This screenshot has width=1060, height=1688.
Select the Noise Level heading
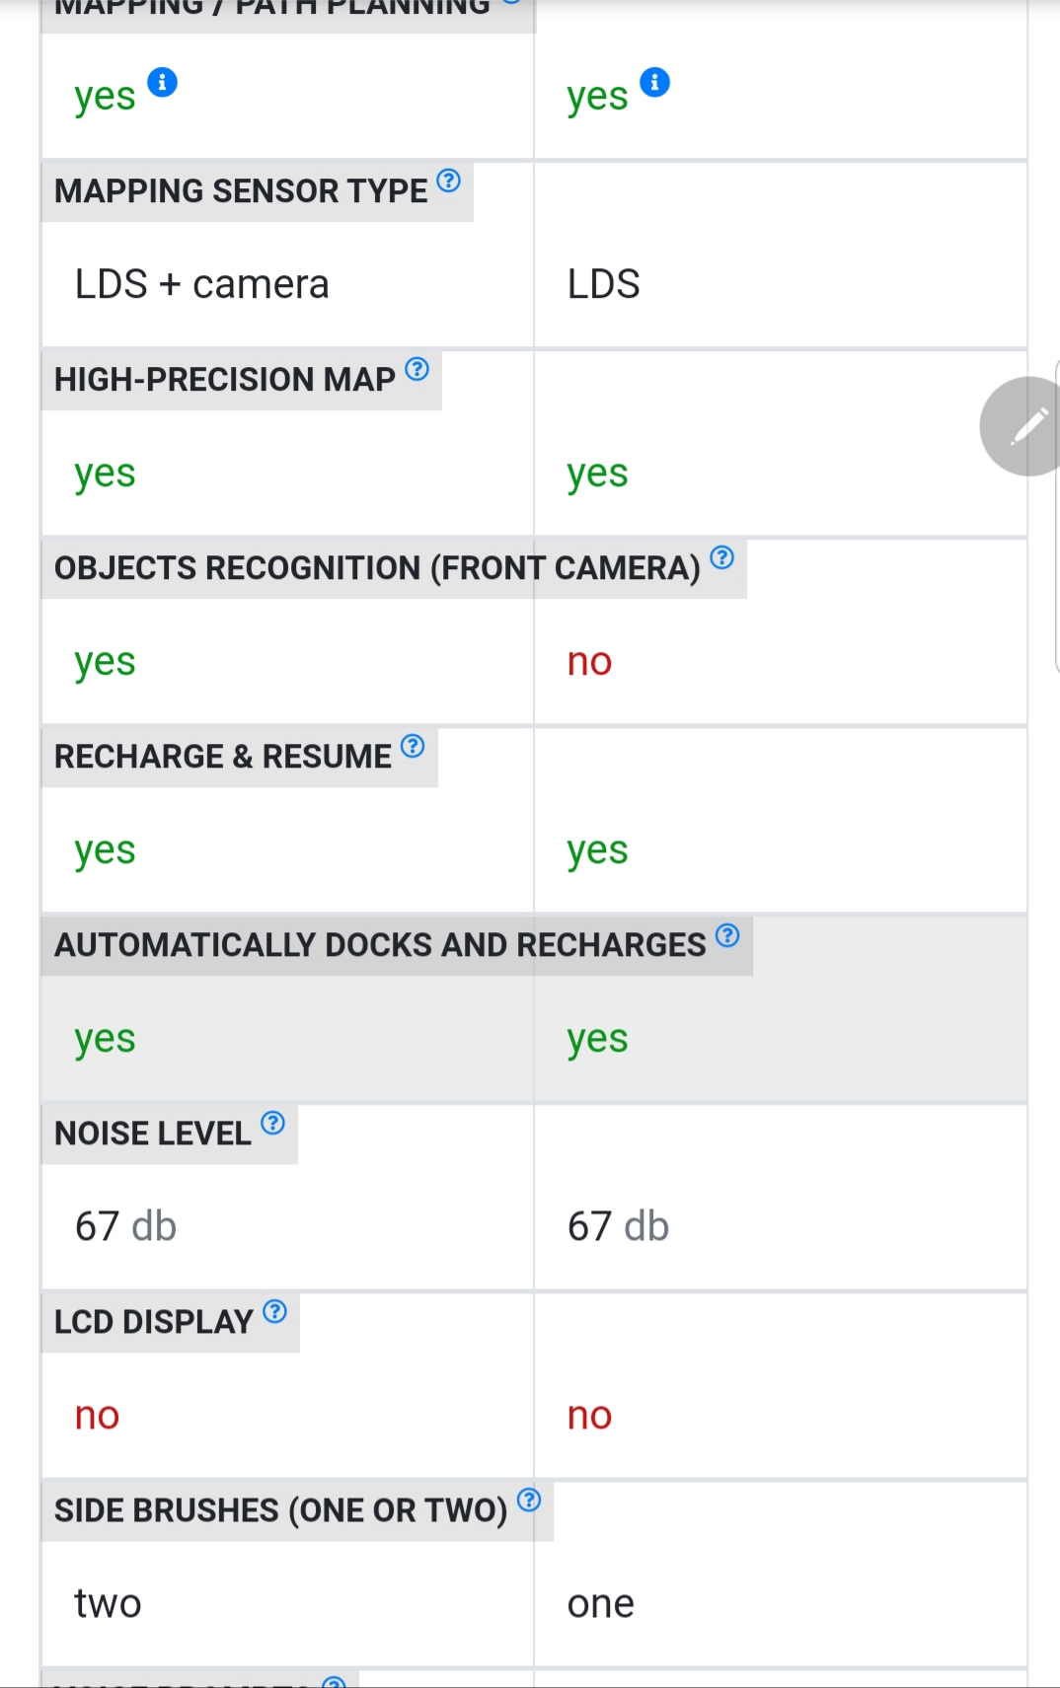pos(153,1134)
